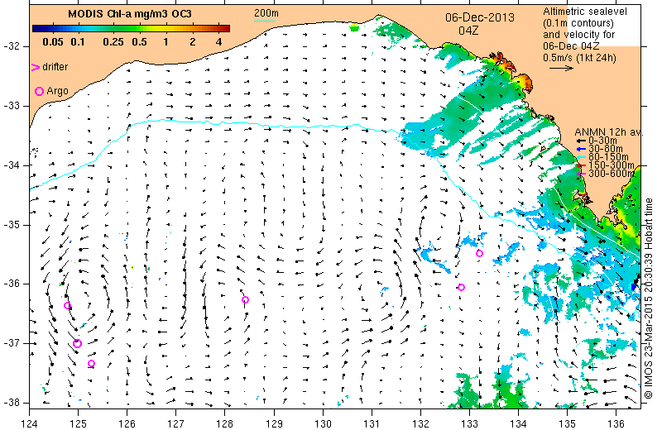Click the ANMN 12h av. legend heading
Viewport: 662px width, 430px height.
(609, 132)
